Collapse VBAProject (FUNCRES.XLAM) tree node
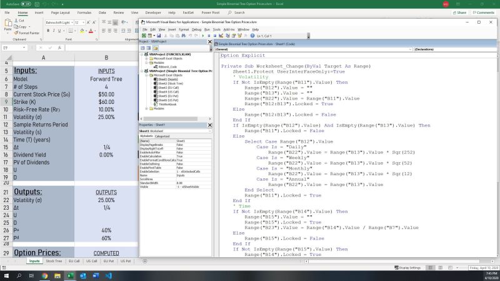500x281 pixels. (x=142, y=54)
